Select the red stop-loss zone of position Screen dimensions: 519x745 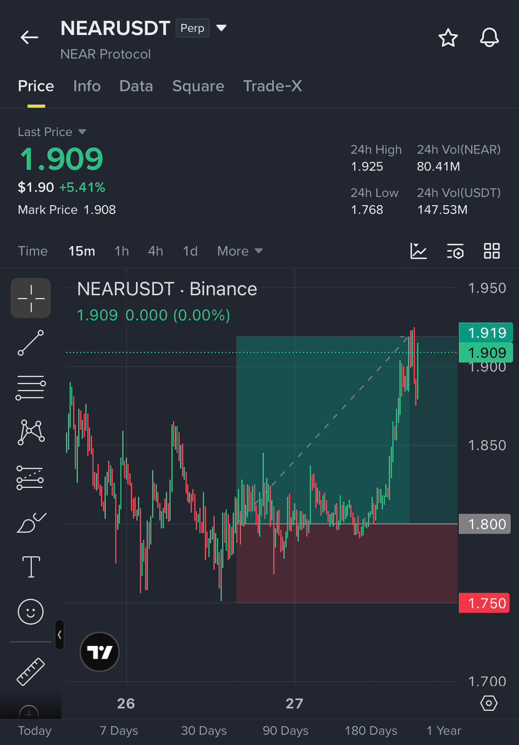tap(347, 563)
